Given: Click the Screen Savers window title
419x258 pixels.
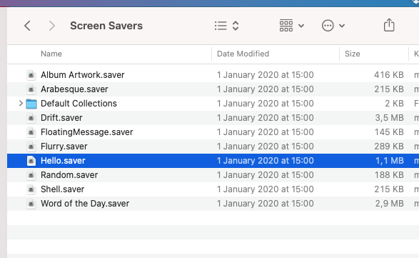Looking at the screenshot, I should (106, 26).
